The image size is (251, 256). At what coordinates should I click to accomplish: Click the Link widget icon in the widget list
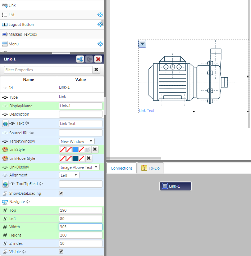[5, 5]
